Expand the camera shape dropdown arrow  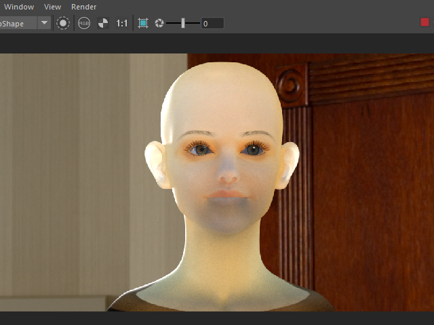pyautogui.click(x=45, y=23)
